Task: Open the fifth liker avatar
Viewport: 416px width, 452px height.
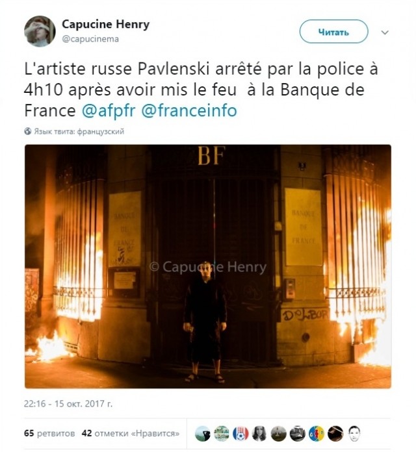Action: [x=278, y=434]
